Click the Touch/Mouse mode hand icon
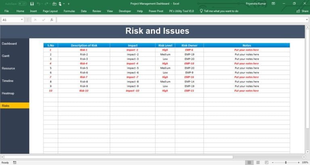Screen dimensions: 310x165 coord(60,4)
